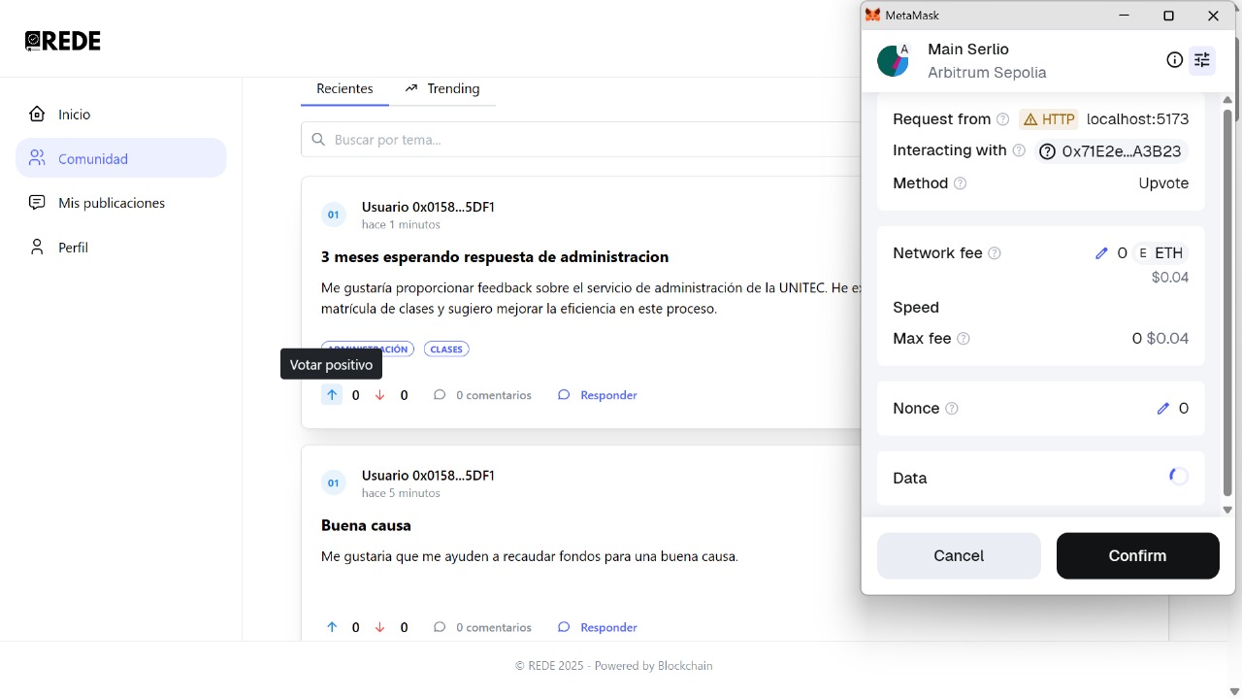Click username Usuario 0x0158...5DF1 on first post

pyautogui.click(x=428, y=207)
